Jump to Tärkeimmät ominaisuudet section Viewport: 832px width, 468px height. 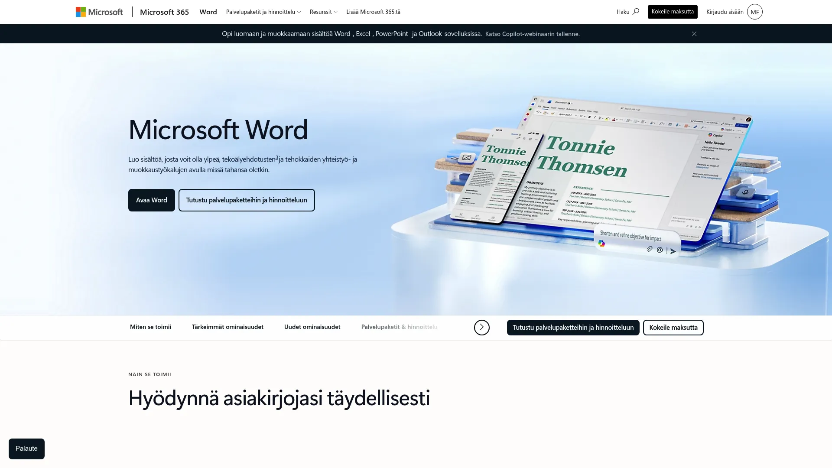[227, 327]
